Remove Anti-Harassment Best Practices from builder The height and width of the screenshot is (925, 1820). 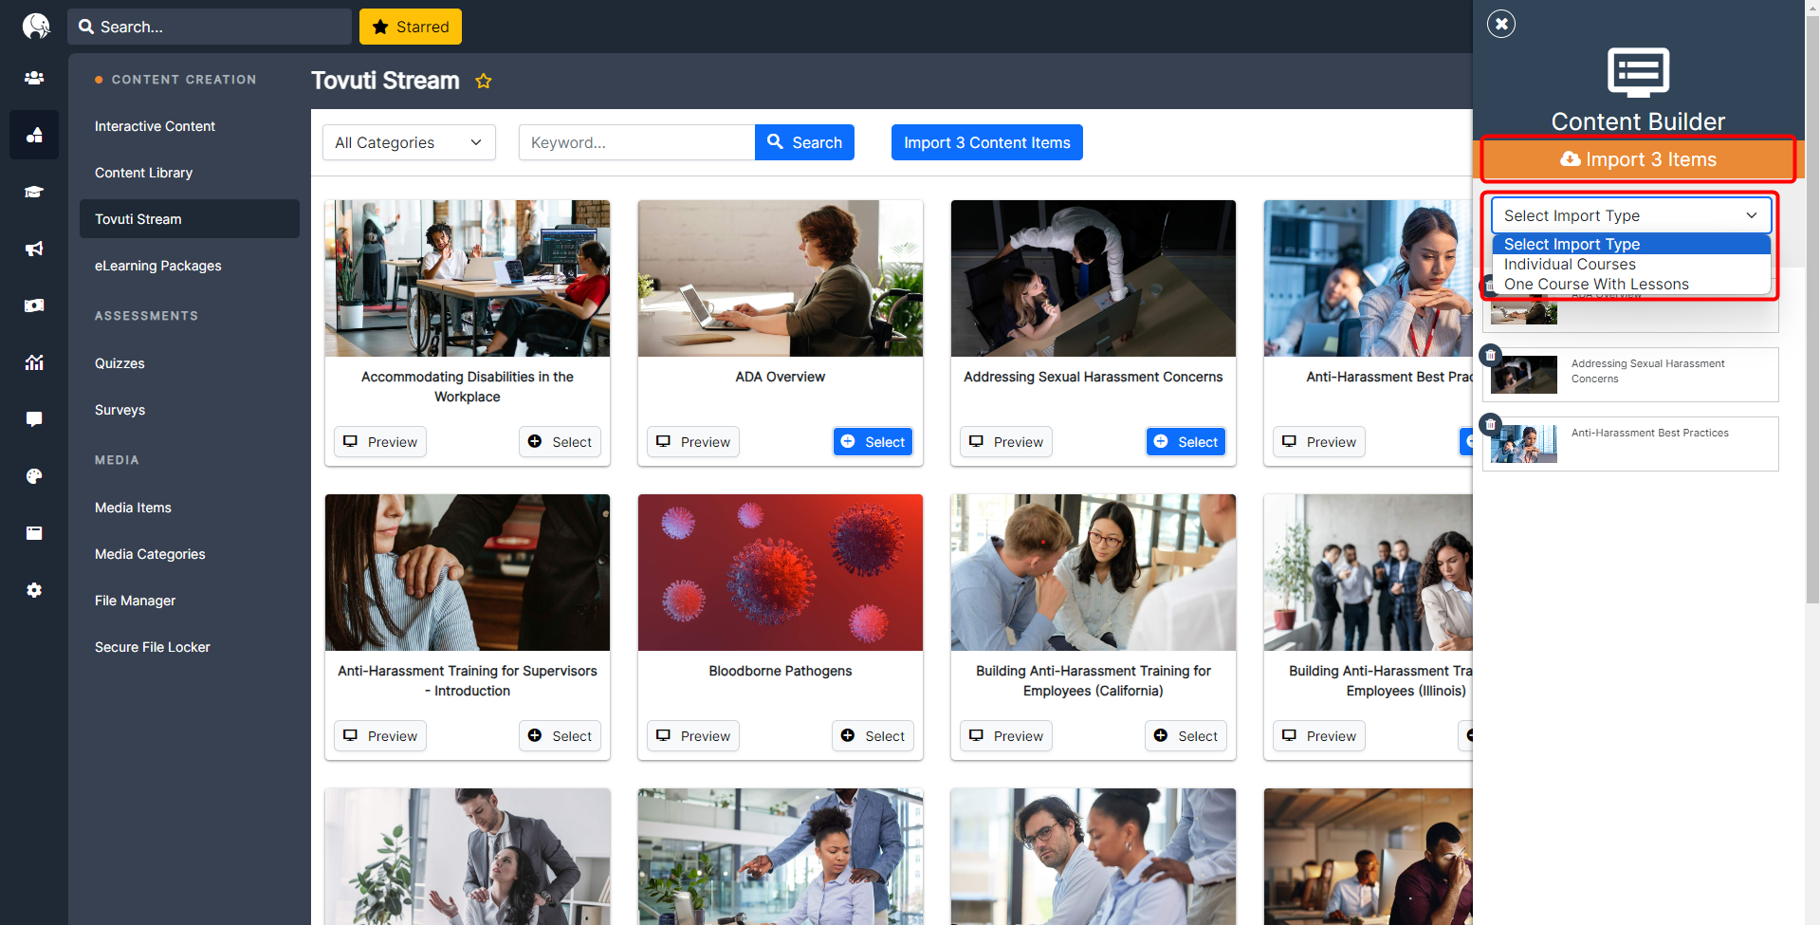point(1491,424)
